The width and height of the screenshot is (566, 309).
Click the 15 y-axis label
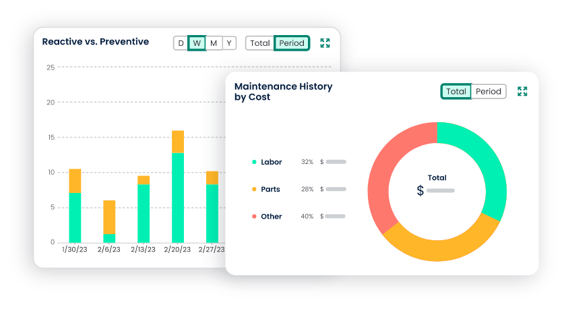tap(51, 138)
